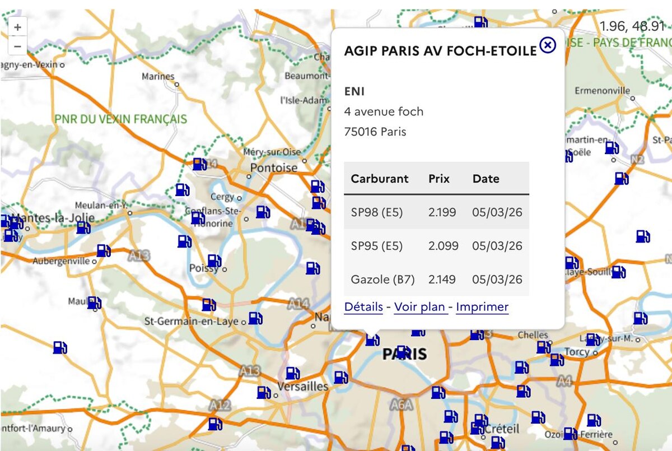Select station icon next to Ozoir-la-Ferrière

pyautogui.click(x=570, y=433)
